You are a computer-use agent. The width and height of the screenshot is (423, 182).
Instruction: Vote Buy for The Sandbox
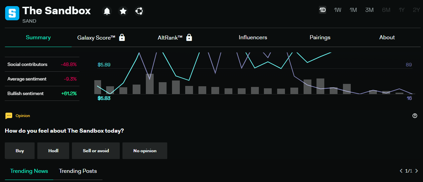tap(20, 151)
